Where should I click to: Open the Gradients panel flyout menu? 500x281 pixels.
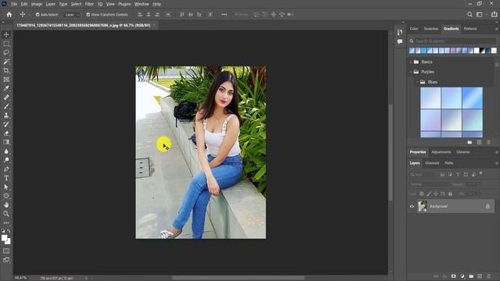click(x=497, y=29)
